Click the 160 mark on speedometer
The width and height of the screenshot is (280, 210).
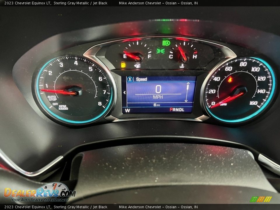coord(253,103)
